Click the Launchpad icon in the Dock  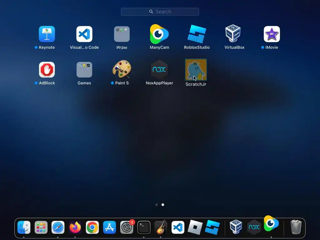(x=41, y=227)
